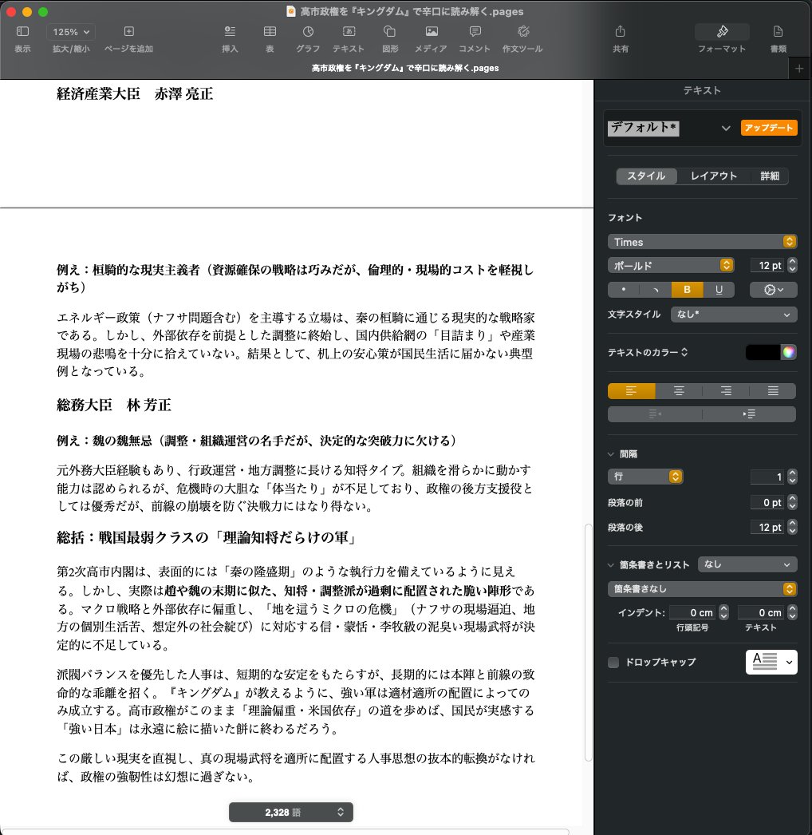Switch to the レイアウト tab
812x835 pixels.
click(x=714, y=176)
